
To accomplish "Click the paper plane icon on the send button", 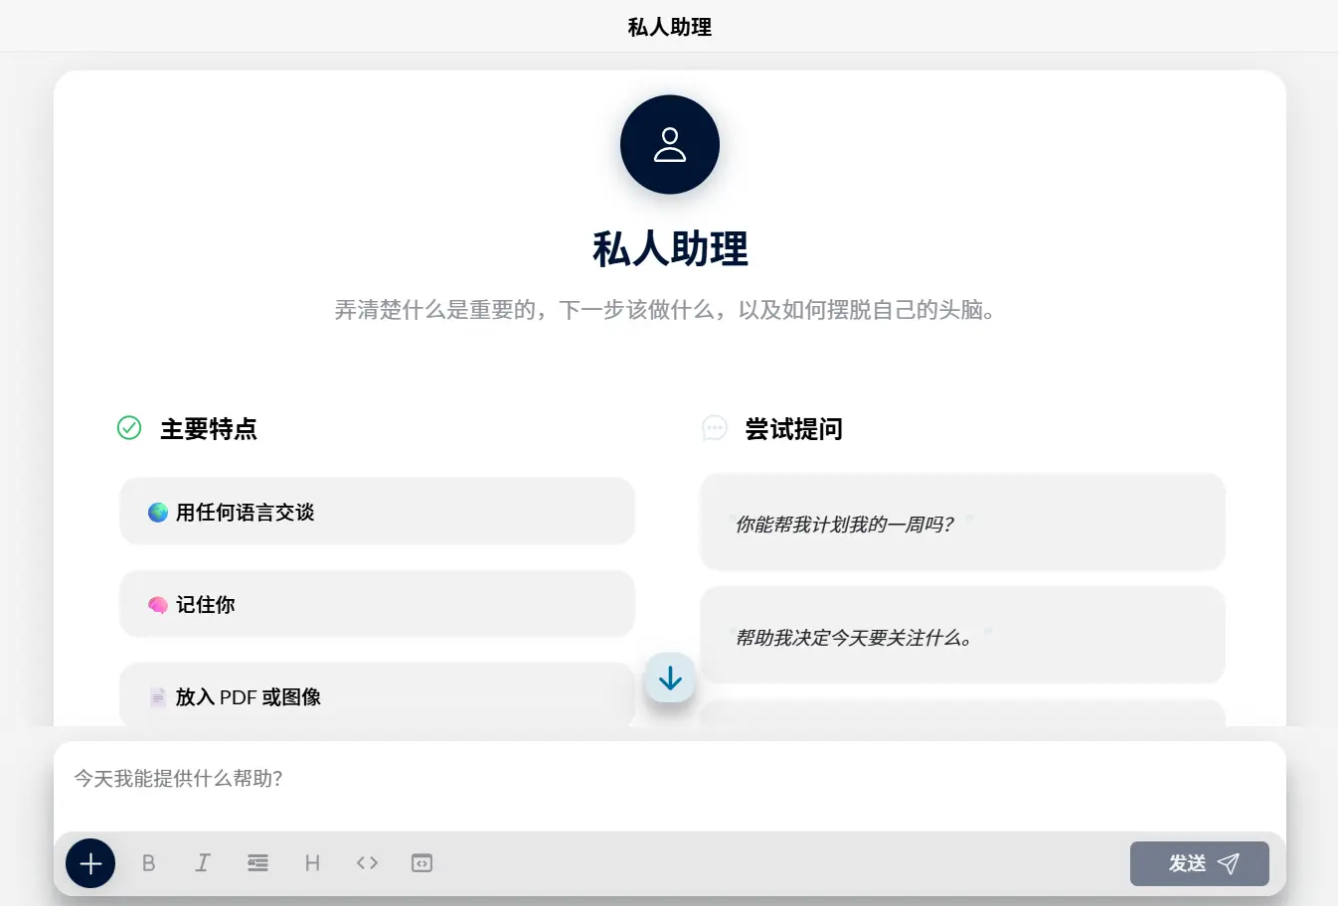I will 1229,863.
